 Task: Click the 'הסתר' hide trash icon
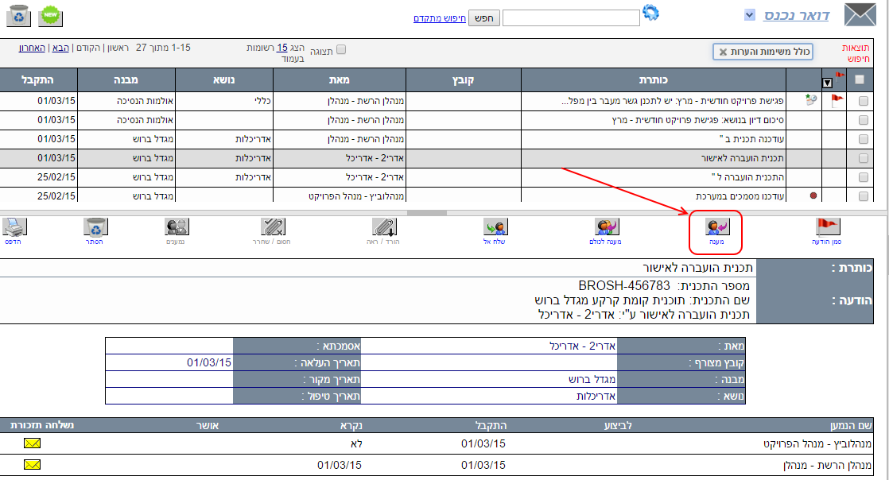coord(95,227)
